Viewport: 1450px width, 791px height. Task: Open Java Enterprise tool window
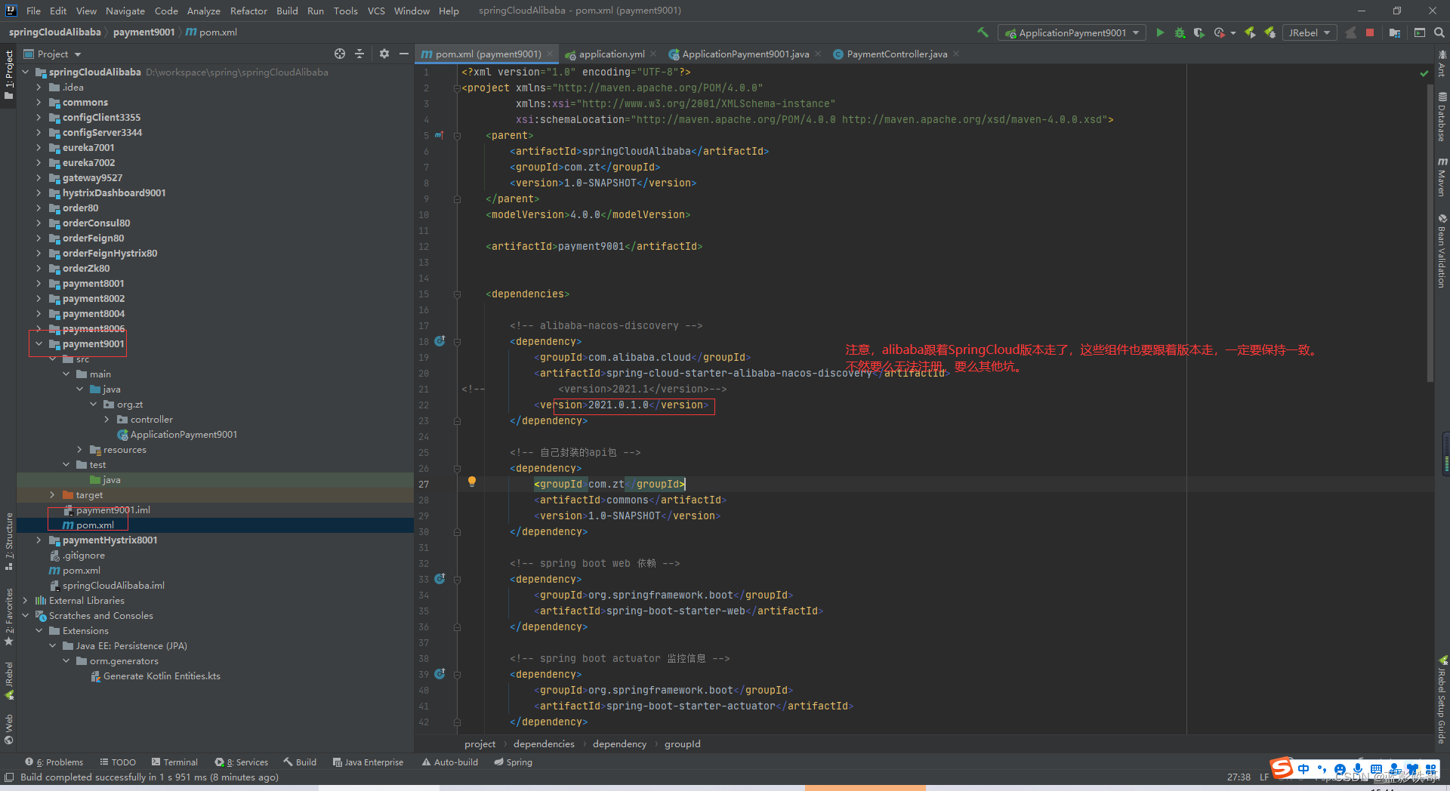coord(369,762)
